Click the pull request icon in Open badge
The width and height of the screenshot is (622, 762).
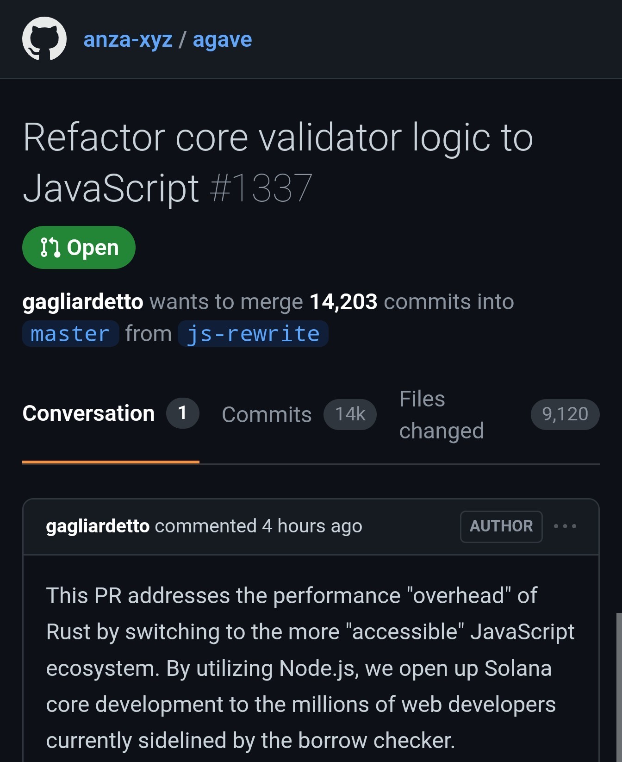[50, 248]
